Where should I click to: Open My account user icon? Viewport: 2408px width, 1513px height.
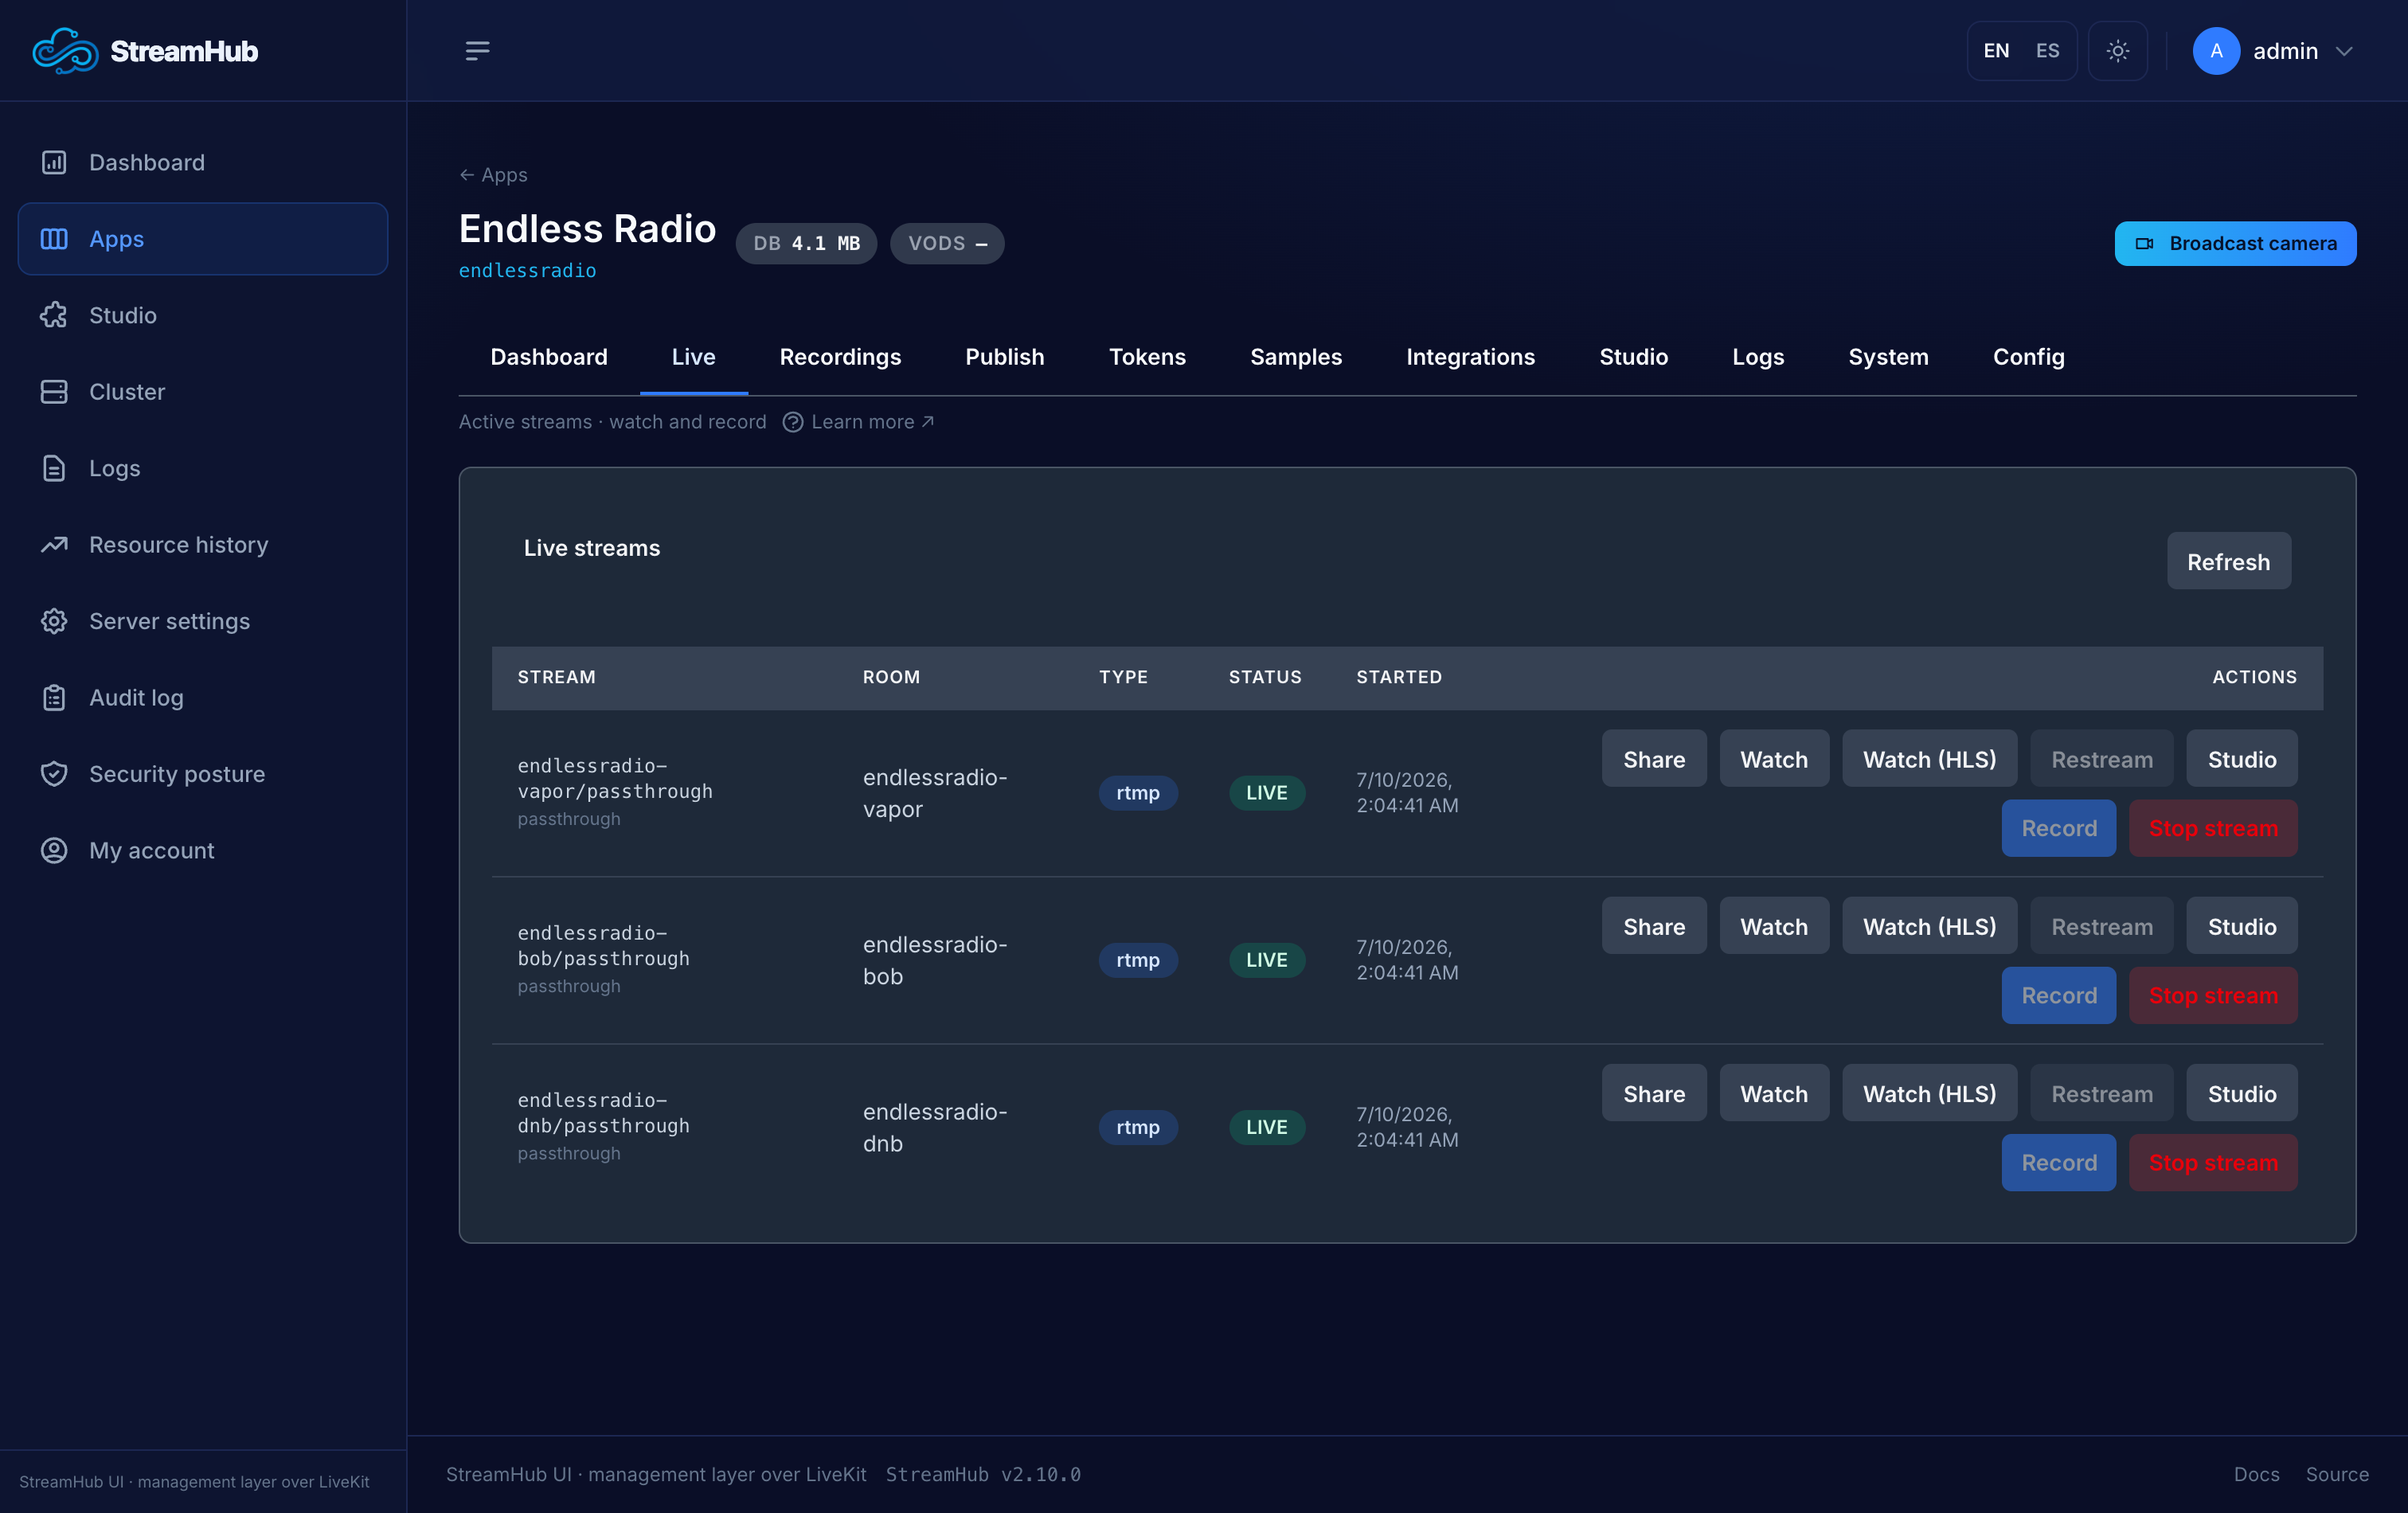[x=54, y=851]
